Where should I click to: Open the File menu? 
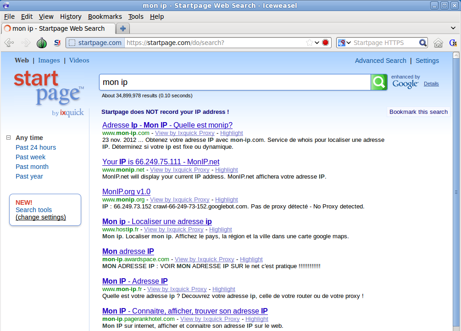pos(10,17)
